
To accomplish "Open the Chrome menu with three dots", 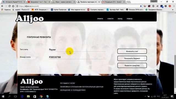I will pyautogui.click(x=174, y=6).
